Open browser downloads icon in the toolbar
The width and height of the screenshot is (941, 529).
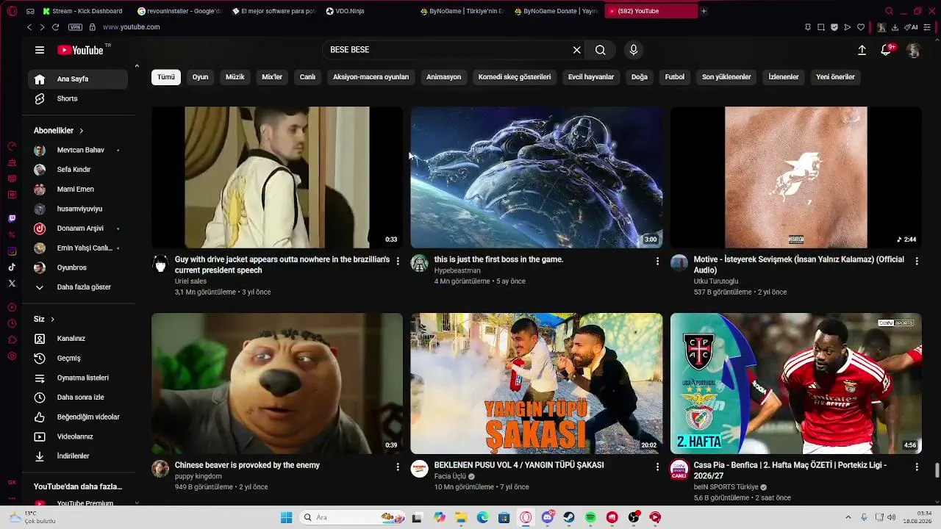pos(895,27)
